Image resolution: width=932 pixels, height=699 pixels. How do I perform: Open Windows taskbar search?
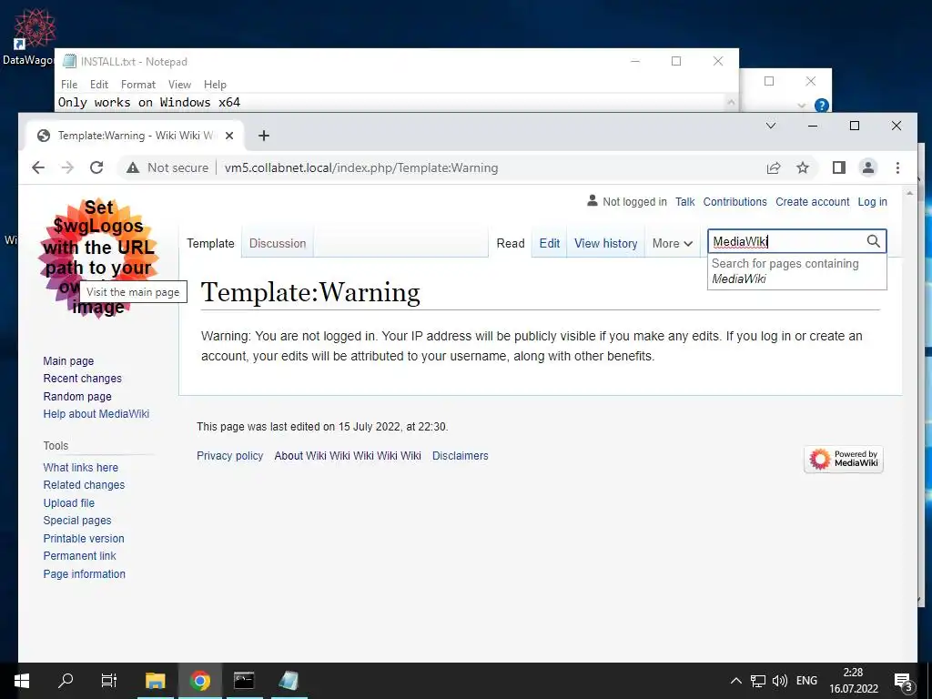[x=66, y=681]
